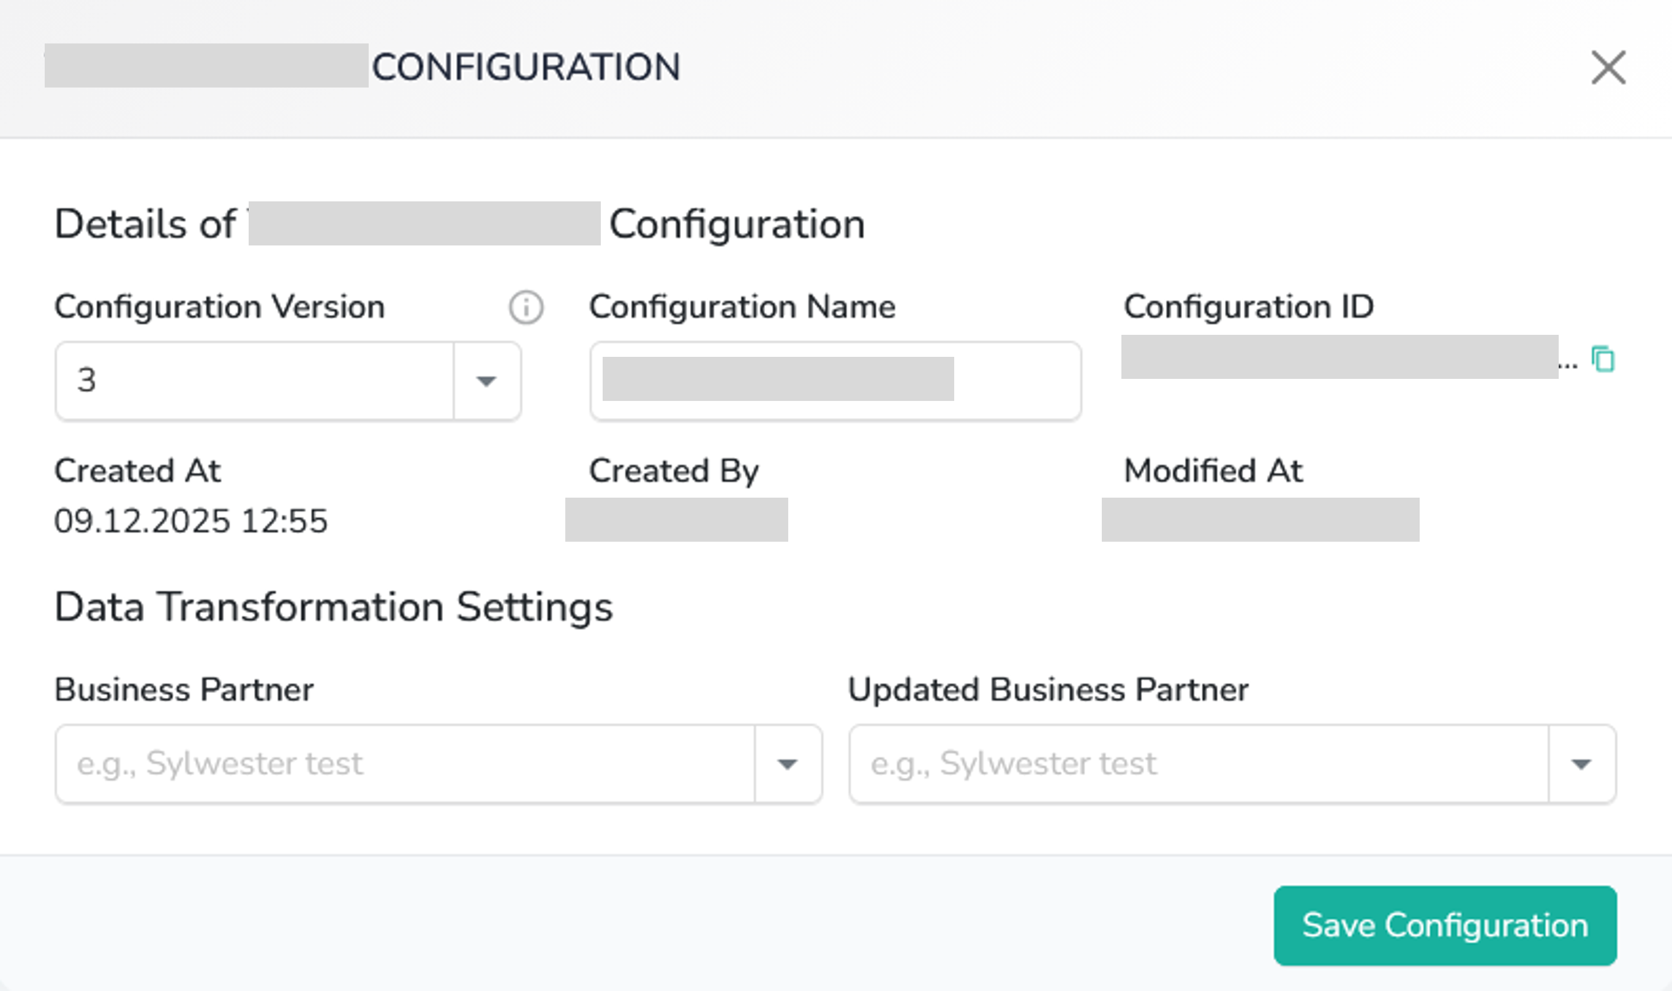Screen dimensions: 1672x991
Task: Click the Created By label
Action: (673, 471)
